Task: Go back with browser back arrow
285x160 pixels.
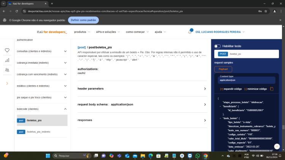Action: pyautogui.click(x=4, y=11)
